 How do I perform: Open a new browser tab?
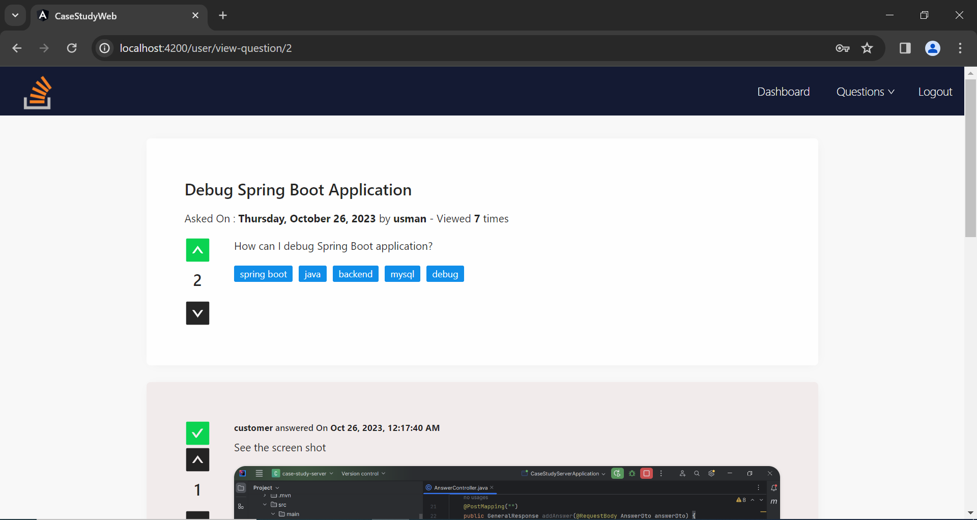tap(223, 15)
